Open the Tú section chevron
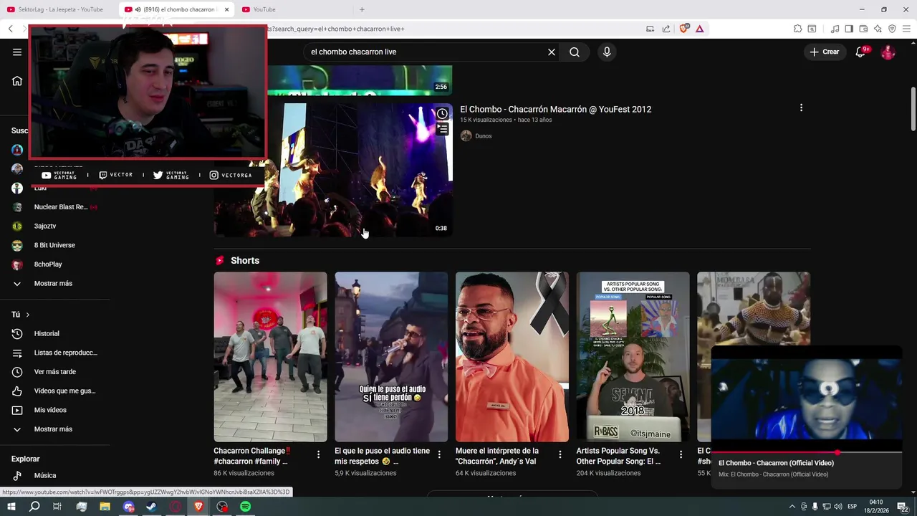The image size is (917, 516). pos(28,315)
